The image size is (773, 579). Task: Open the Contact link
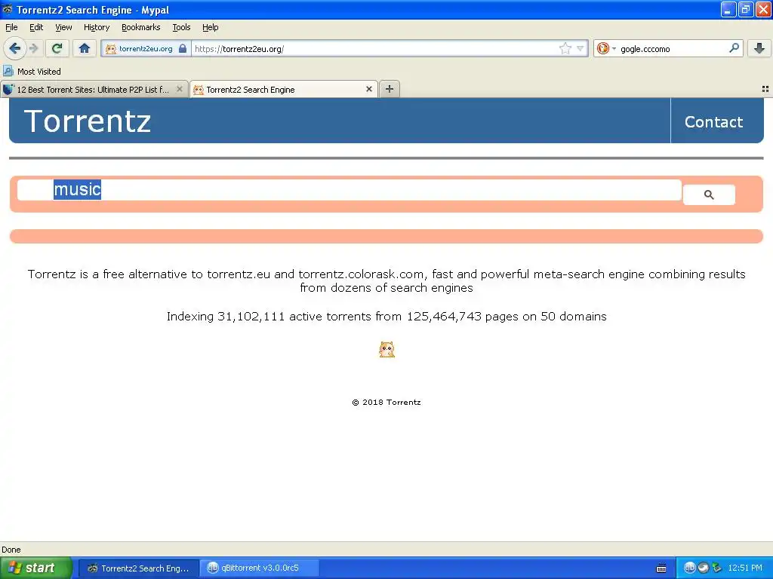pos(714,121)
